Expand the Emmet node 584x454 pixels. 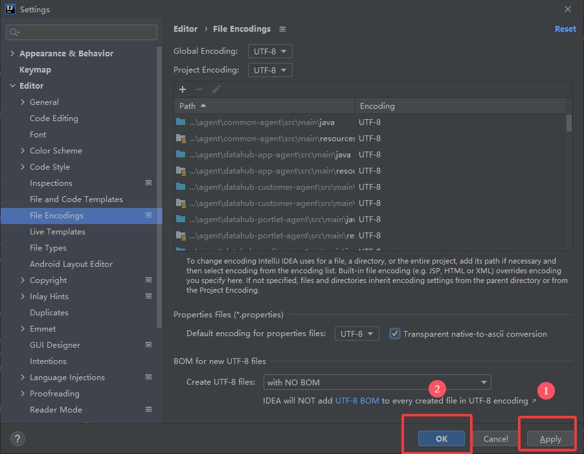[x=23, y=328]
